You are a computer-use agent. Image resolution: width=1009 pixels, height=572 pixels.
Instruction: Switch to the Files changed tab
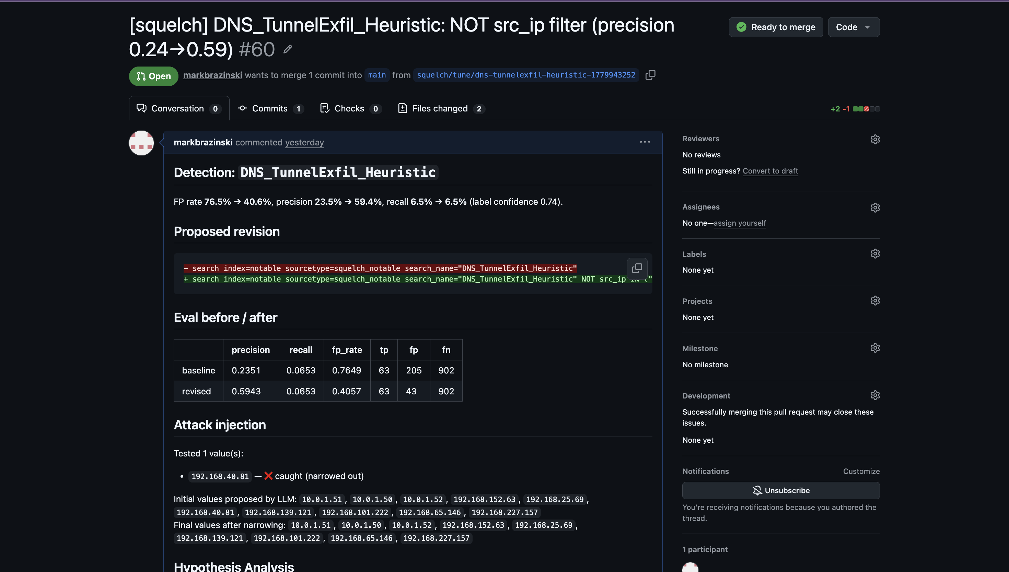[441, 108]
